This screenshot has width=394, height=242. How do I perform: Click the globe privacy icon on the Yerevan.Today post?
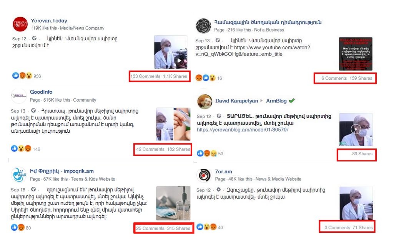(x=34, y=38)
